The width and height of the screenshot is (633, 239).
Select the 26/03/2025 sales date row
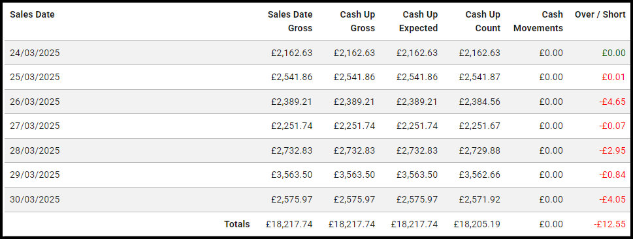(316, 102)
